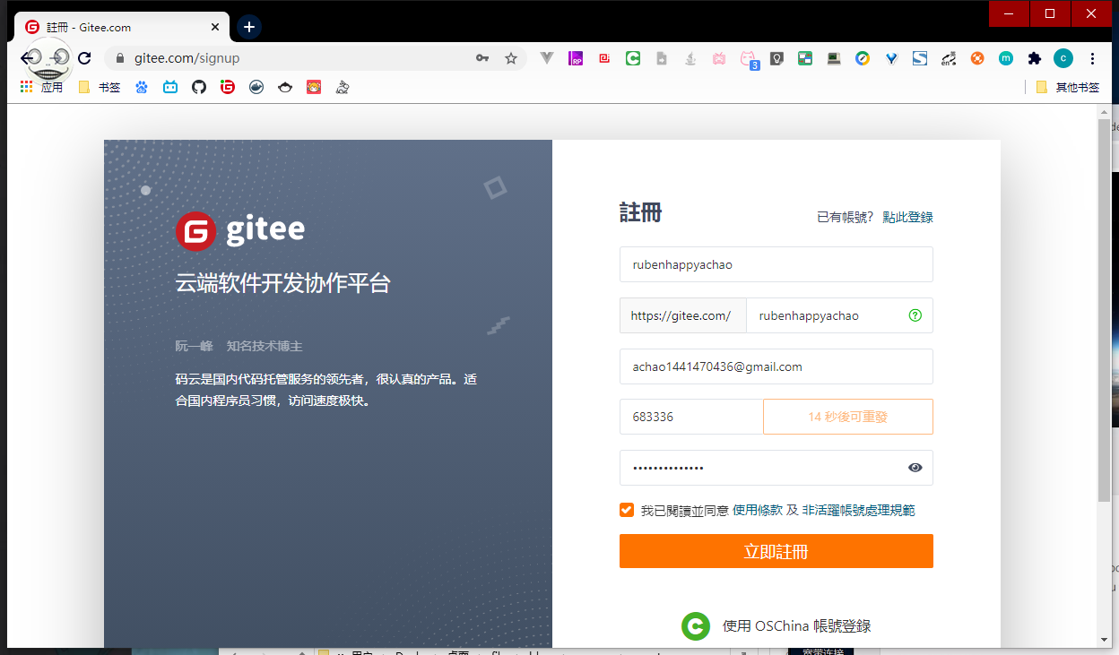
Task: Click the Vue devtools extension icon
Action: pyautogui.click(x=546, y=58)
